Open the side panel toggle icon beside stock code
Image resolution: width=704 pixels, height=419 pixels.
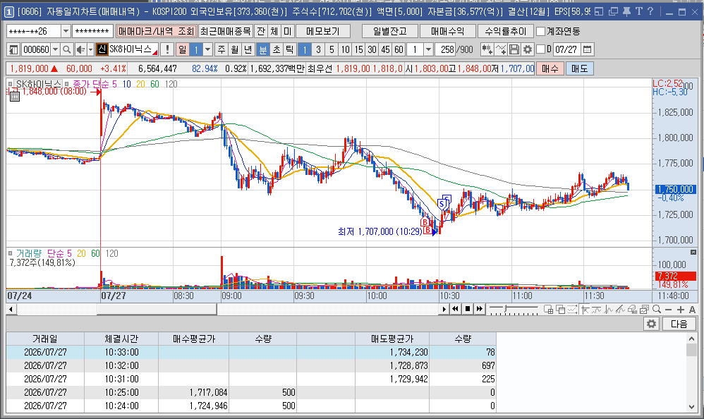13,49
